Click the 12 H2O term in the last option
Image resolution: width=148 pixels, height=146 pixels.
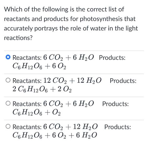(x=85, y=127)
